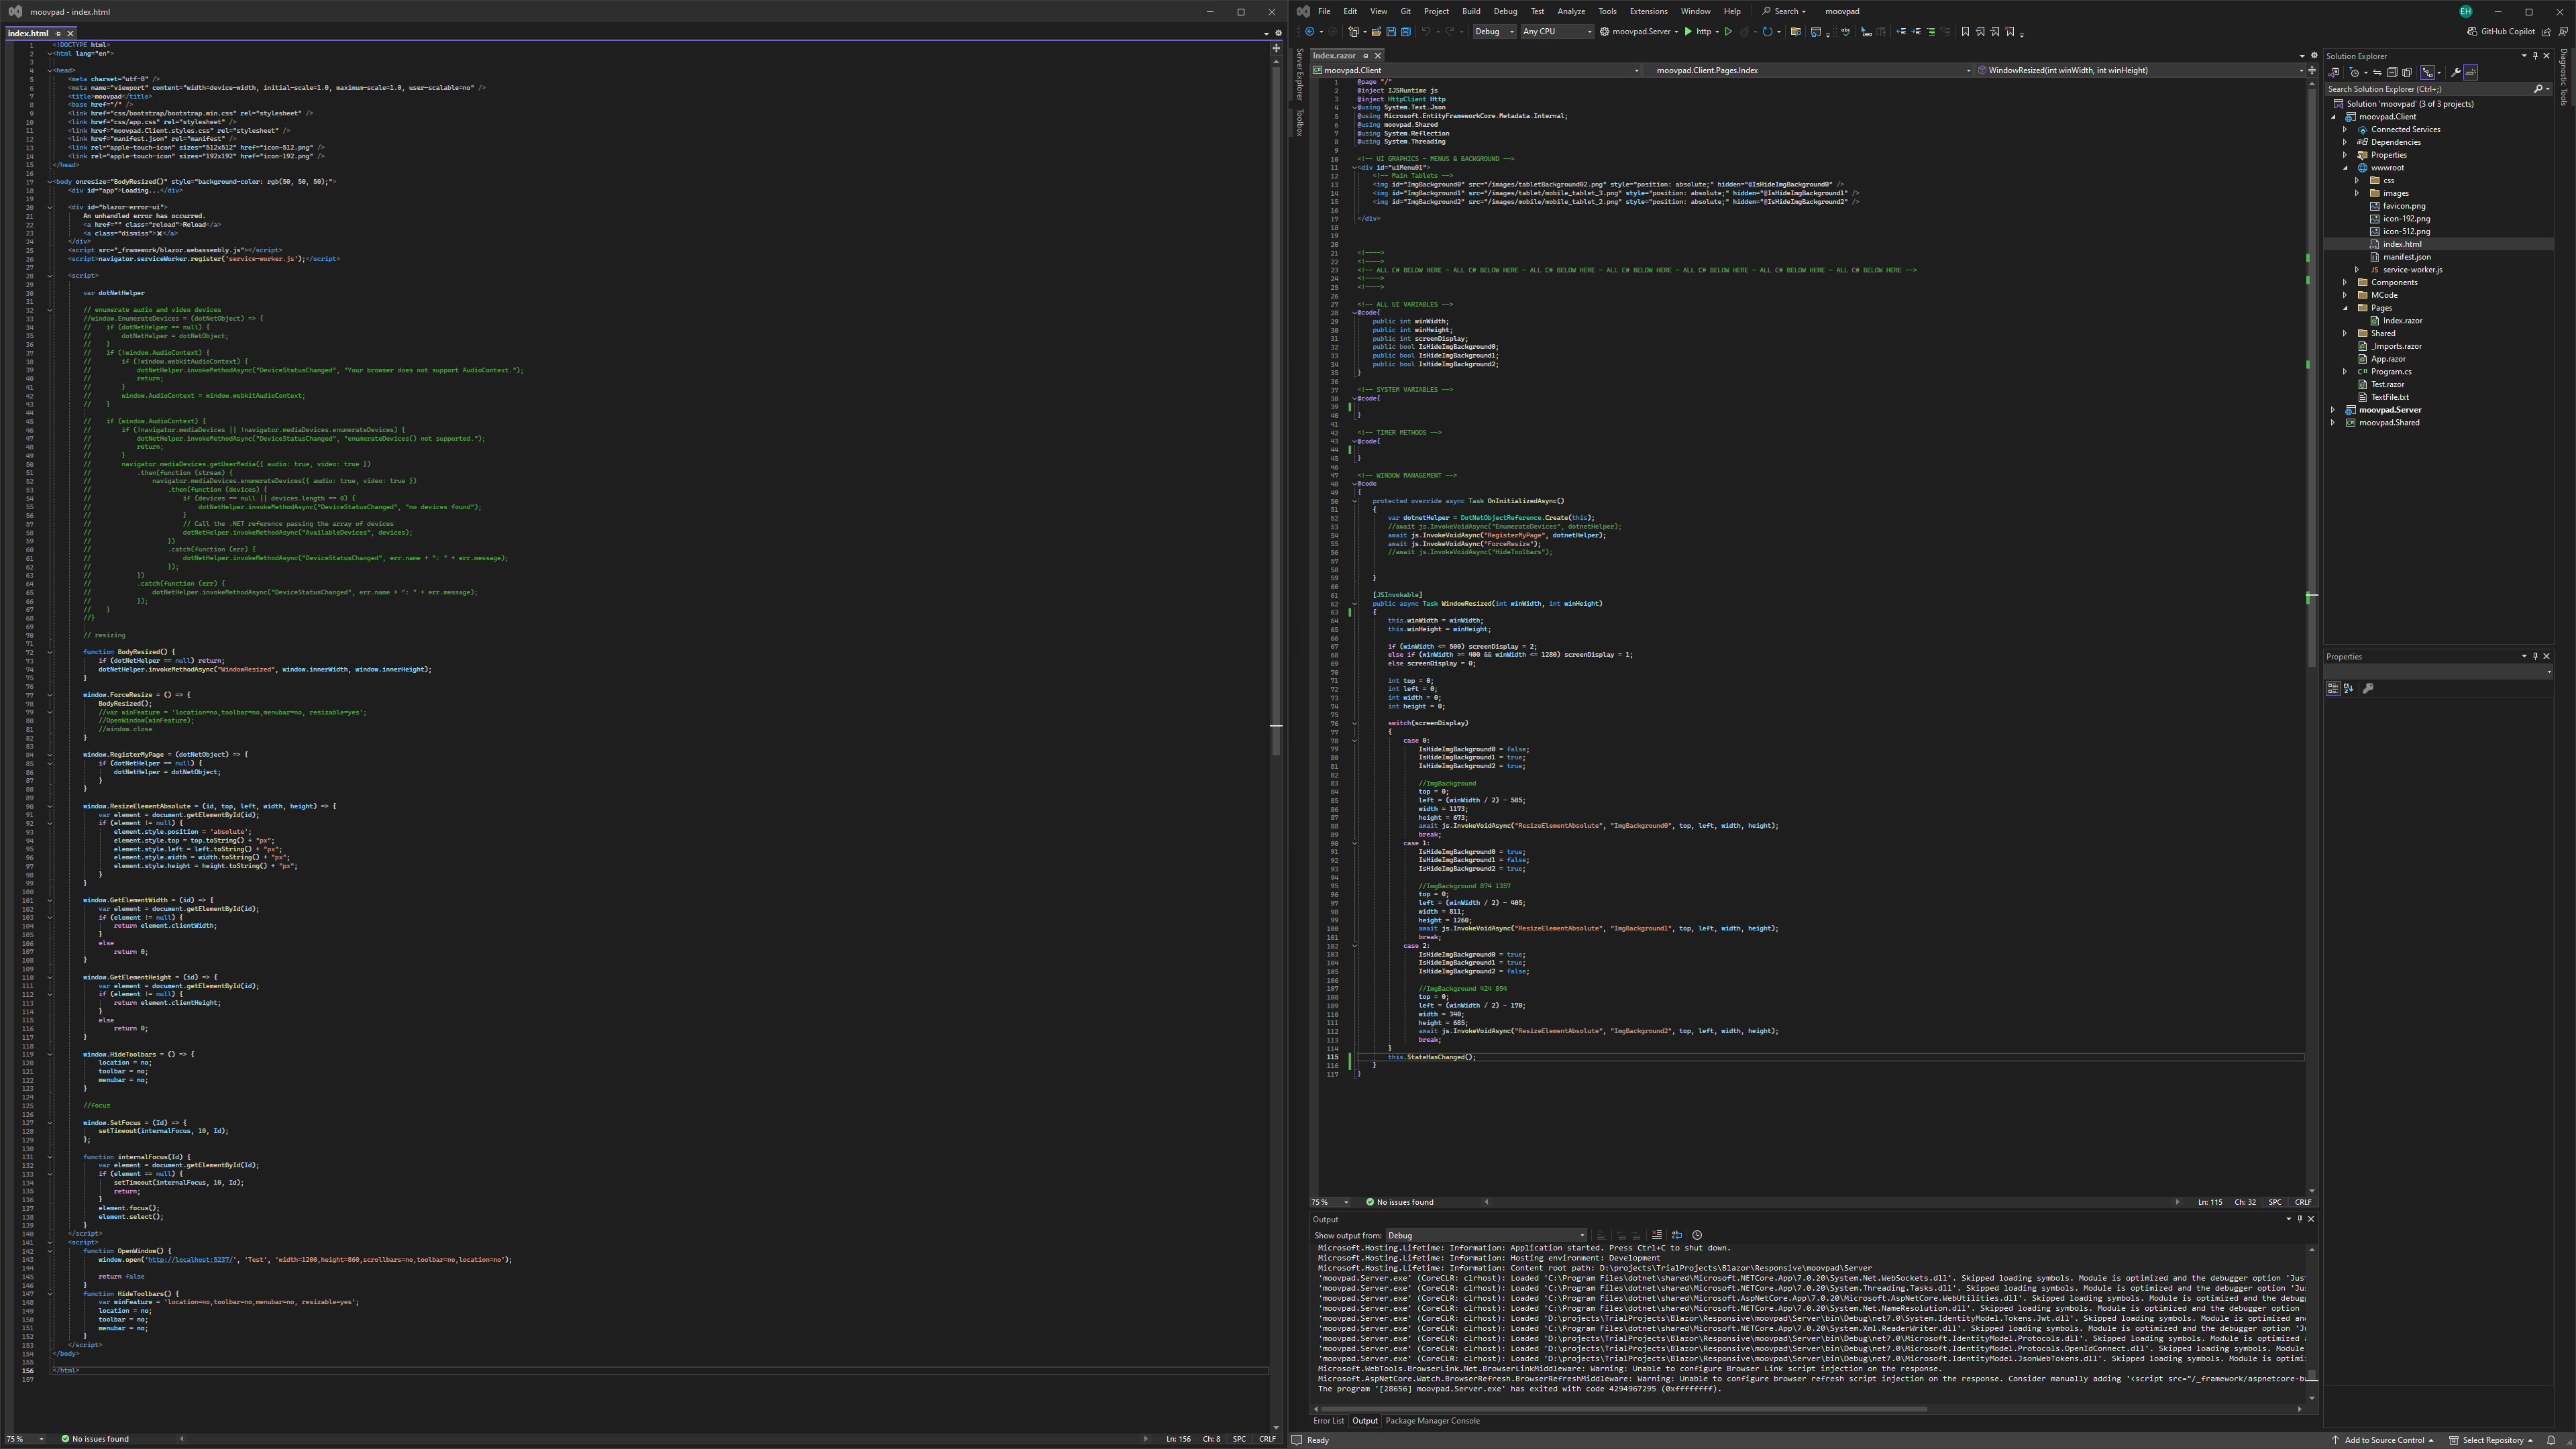2576x1449 pixels.
Task: Toggle timestamps clock in Output panel
Action: coord(1698,1235)
